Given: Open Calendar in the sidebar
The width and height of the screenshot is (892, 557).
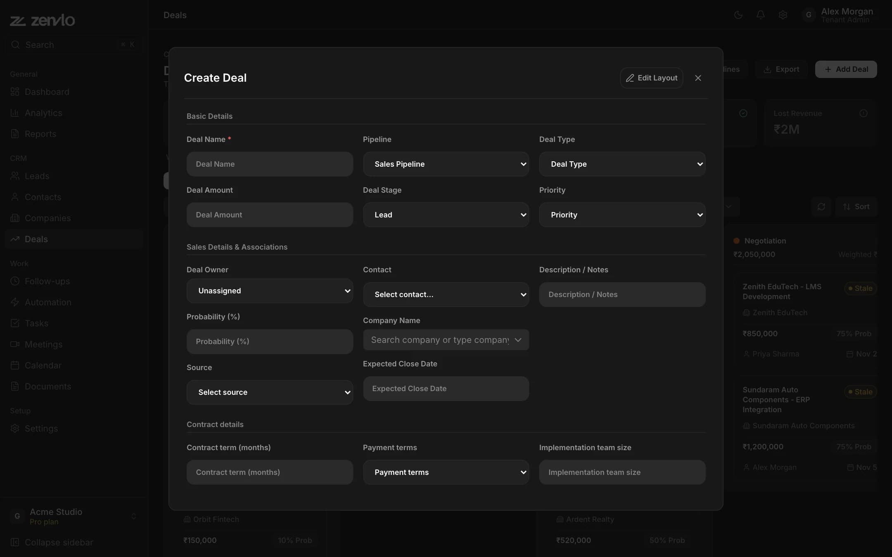Looking at the screenshot, I should tap(74, 366).
